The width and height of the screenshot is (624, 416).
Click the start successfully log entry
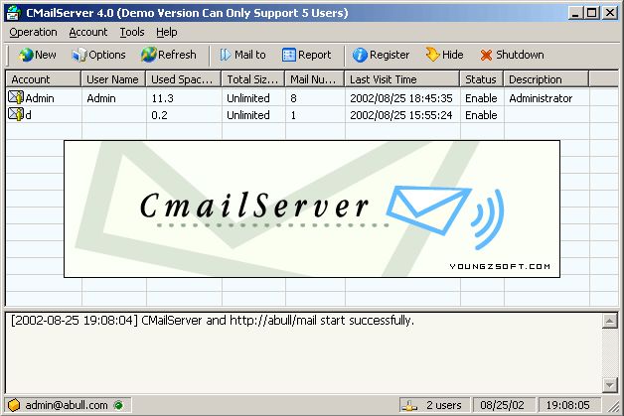pyautogui.click(x=213, y=320)
